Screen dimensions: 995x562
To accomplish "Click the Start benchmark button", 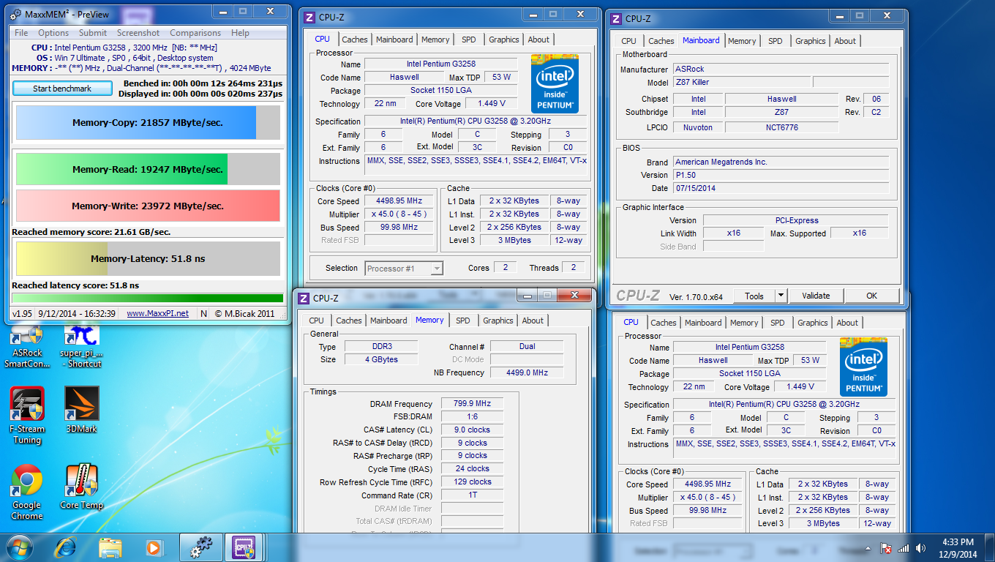I will 62,89.
